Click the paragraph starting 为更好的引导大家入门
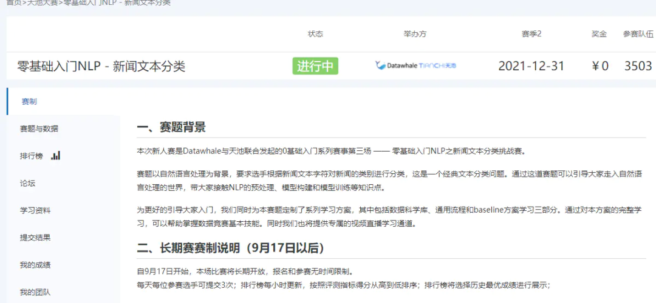This screenshot has height=303, width=656. click(x=389, y=216)
